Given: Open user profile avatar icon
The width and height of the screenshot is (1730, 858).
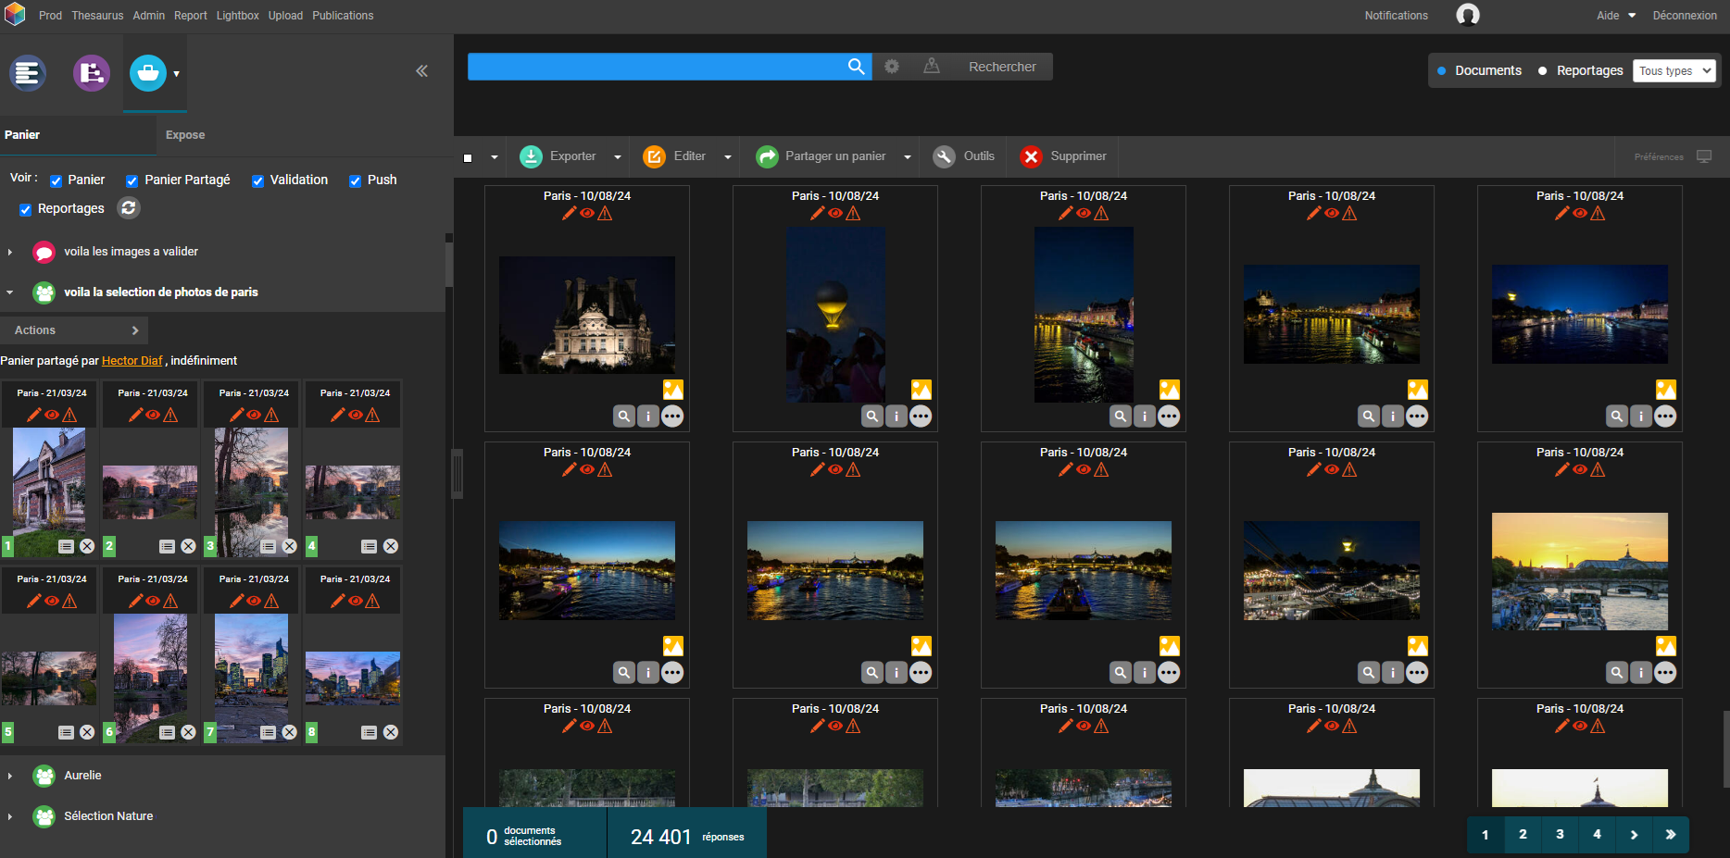Looking at the screenshot, I should 1468,15.
